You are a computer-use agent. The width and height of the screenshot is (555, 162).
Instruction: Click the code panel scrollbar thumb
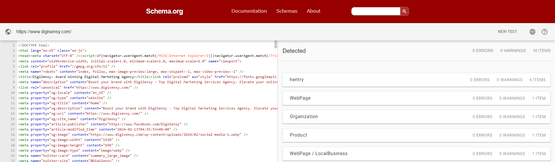coord(276,44)
